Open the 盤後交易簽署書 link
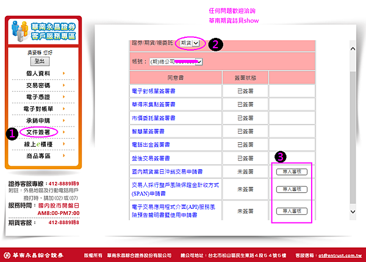The width and height of the screenshot is (366, 262). pos(151,158)
